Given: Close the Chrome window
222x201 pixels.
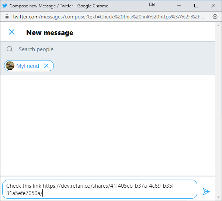Looking at the screenshot, I should pos(213,6).
